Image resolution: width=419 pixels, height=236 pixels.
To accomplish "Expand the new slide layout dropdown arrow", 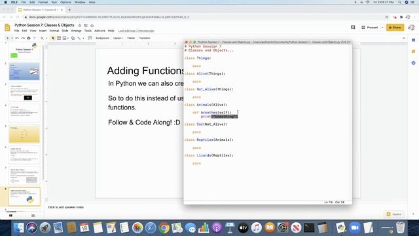I will pyautogui.click(x=12, y=38).
